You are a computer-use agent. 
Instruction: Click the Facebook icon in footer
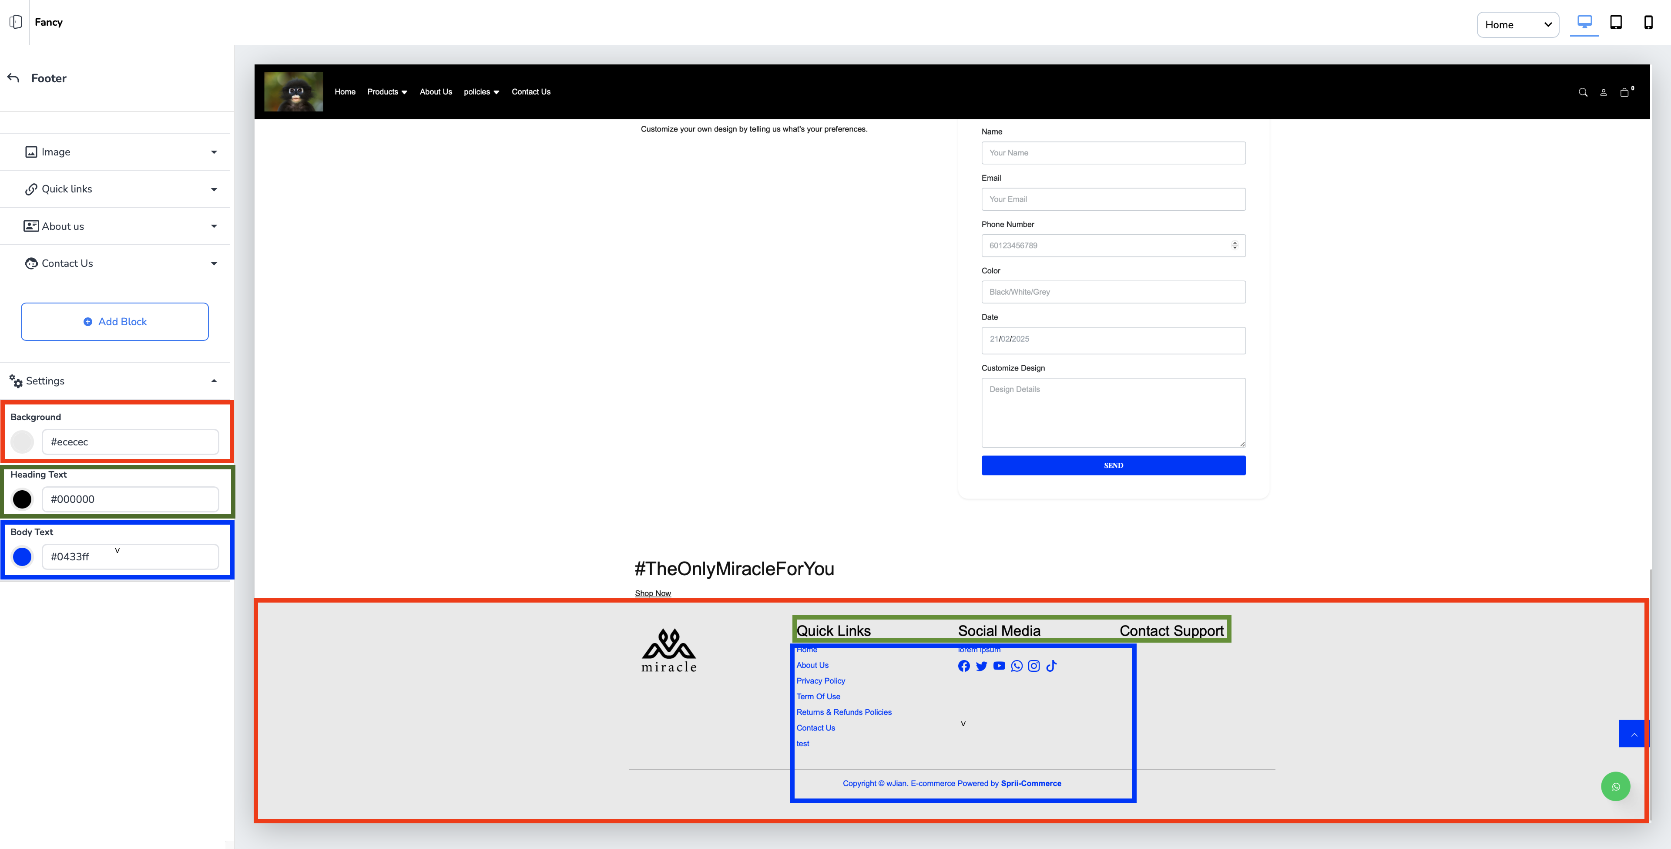pyautogui.click(x=964, y=666)
